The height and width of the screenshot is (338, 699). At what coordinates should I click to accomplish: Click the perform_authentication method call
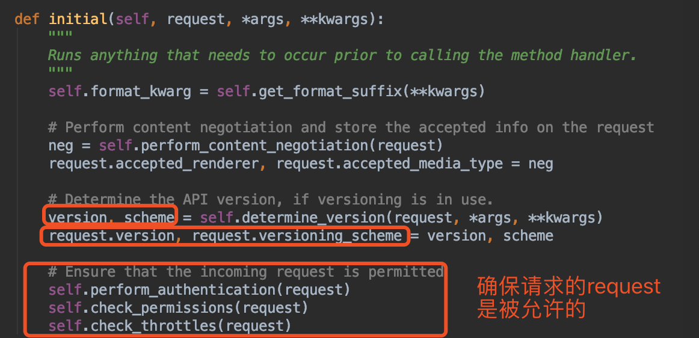[183, 290]
